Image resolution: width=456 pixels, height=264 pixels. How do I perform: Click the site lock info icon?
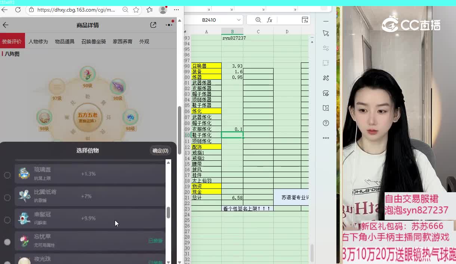(x=31, y=10)
